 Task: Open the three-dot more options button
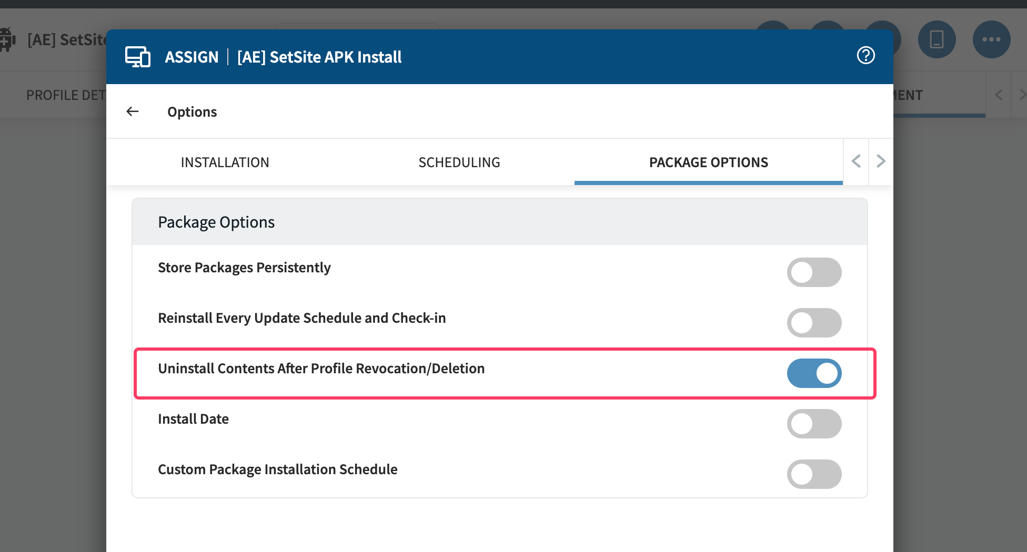click(991, 40)
